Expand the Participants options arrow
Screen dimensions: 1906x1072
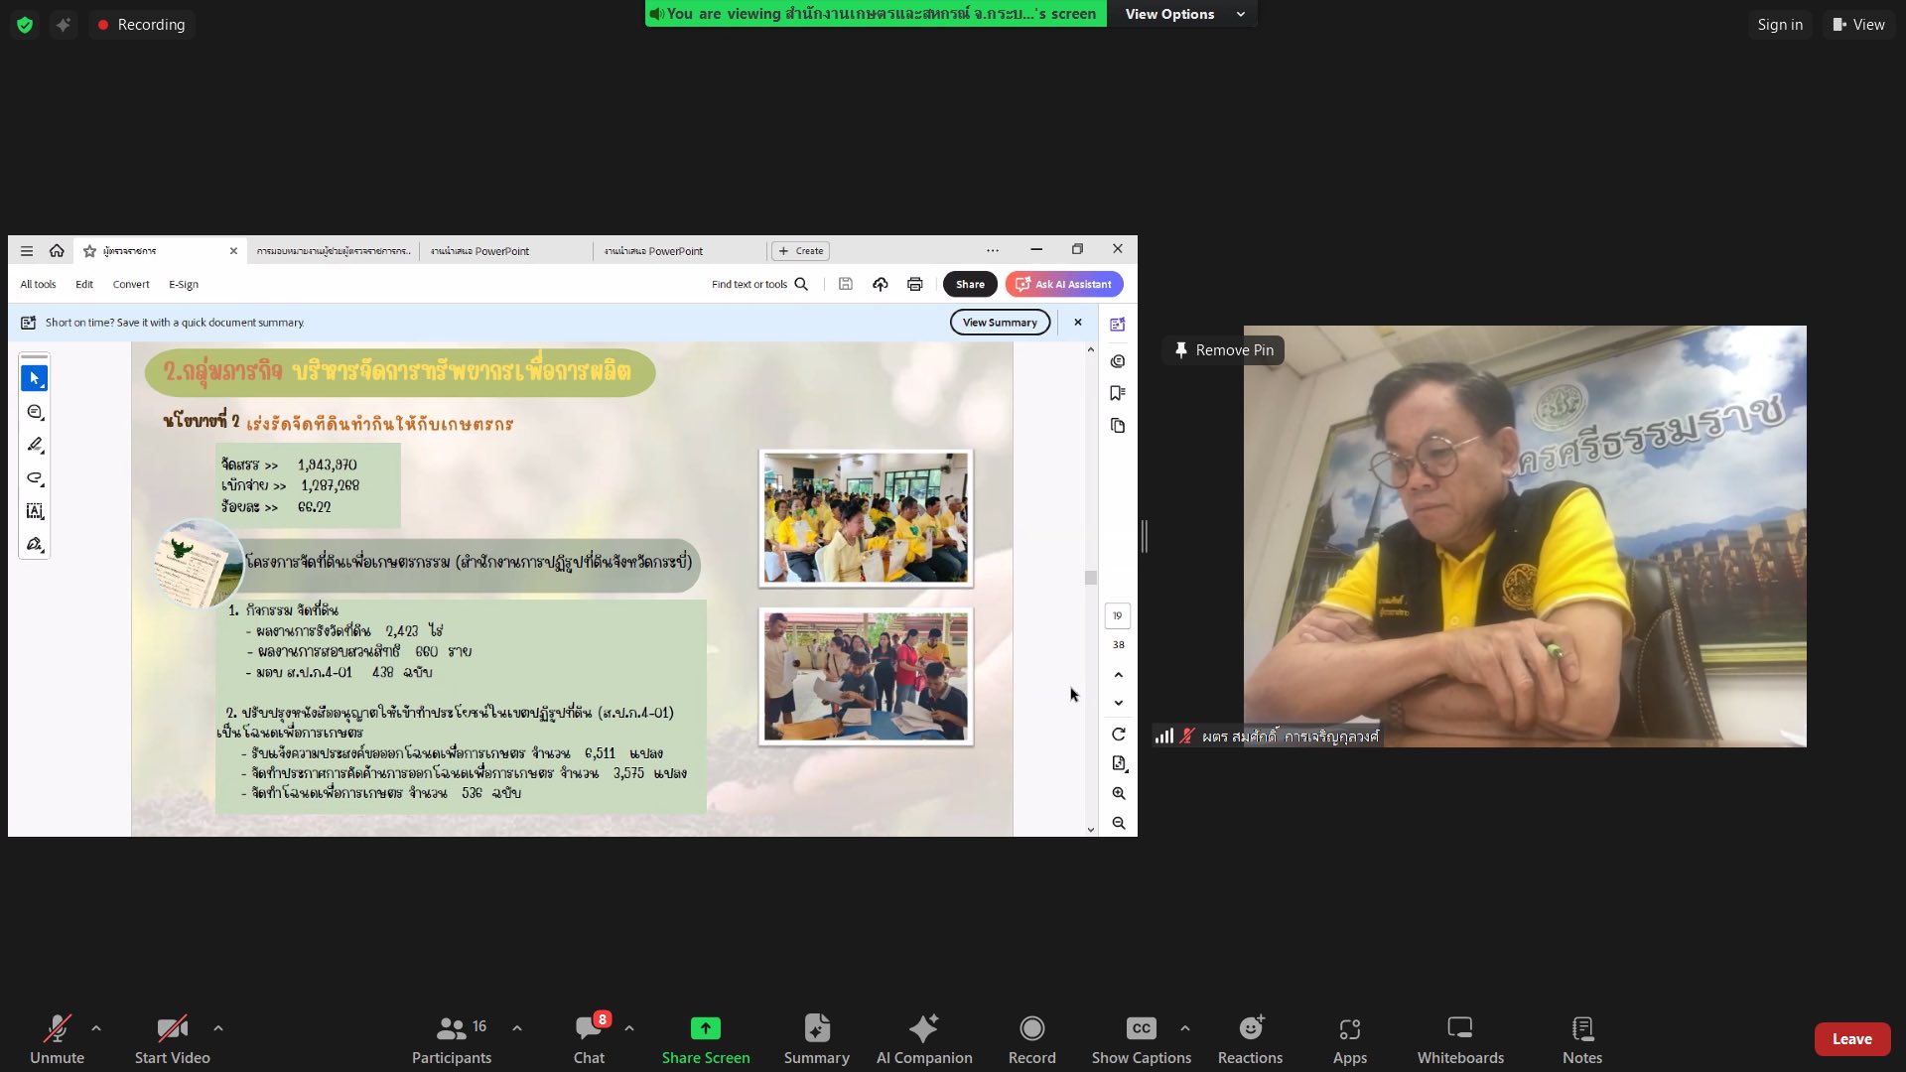click(517, 1028)
